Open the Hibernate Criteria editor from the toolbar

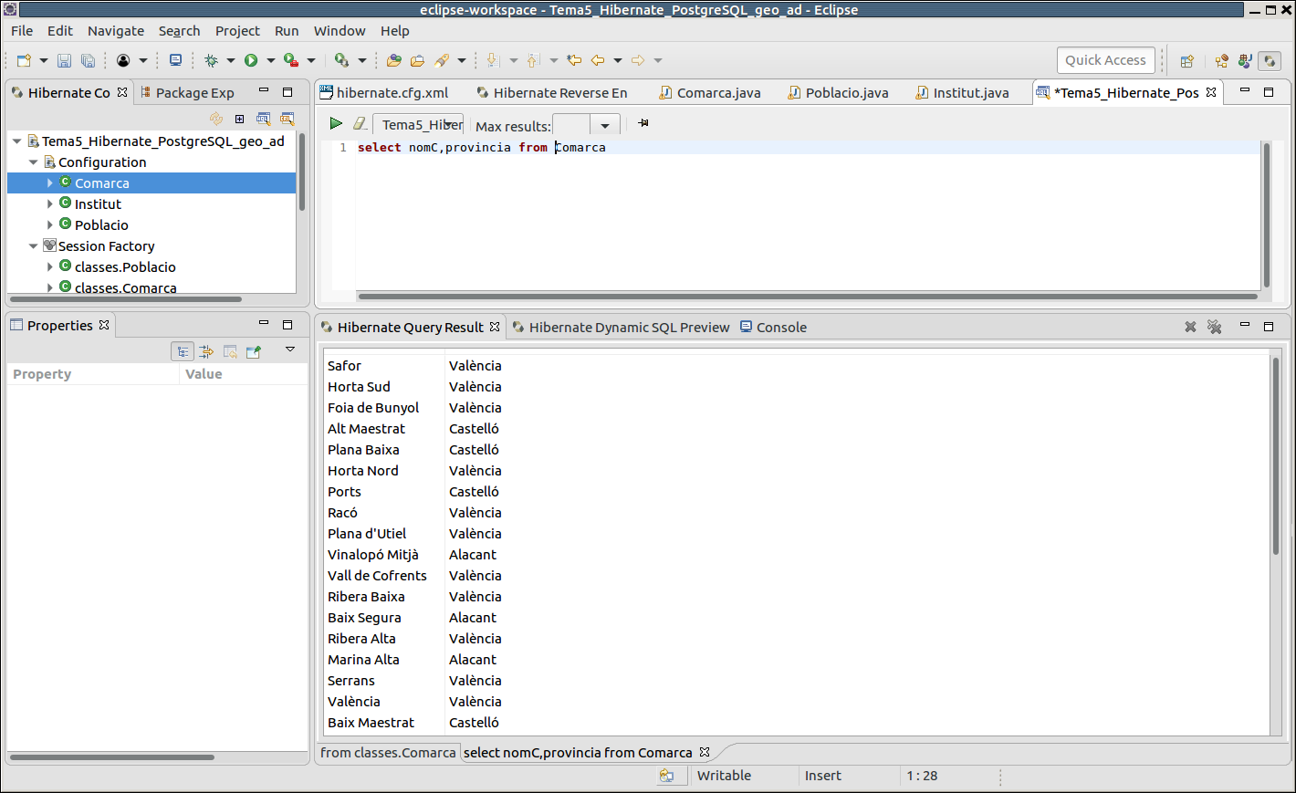[x=287, y=119]
